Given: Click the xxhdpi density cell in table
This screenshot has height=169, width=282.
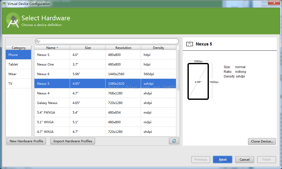Looking at the screenshot, I should point(158,84).
